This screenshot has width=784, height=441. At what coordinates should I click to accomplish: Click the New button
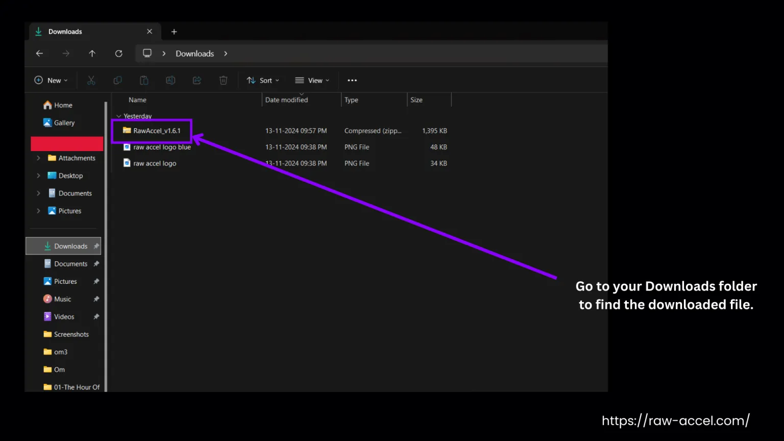[51, 80]
